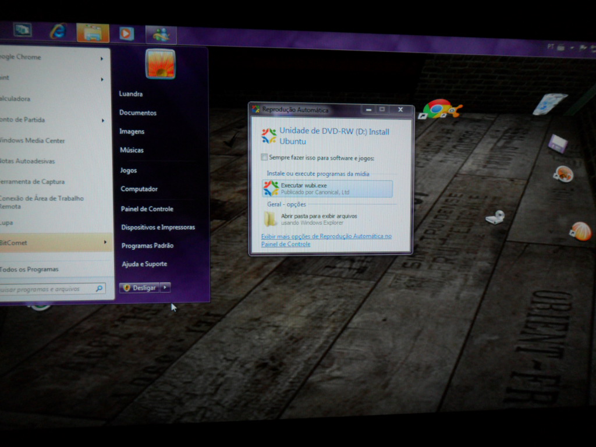
Task: Open Músicas library
Action: click(x=132, y=150)
